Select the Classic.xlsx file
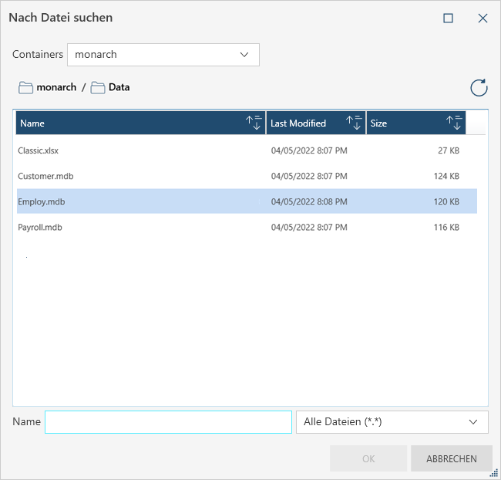501x480 pixels. coord(39,150)
